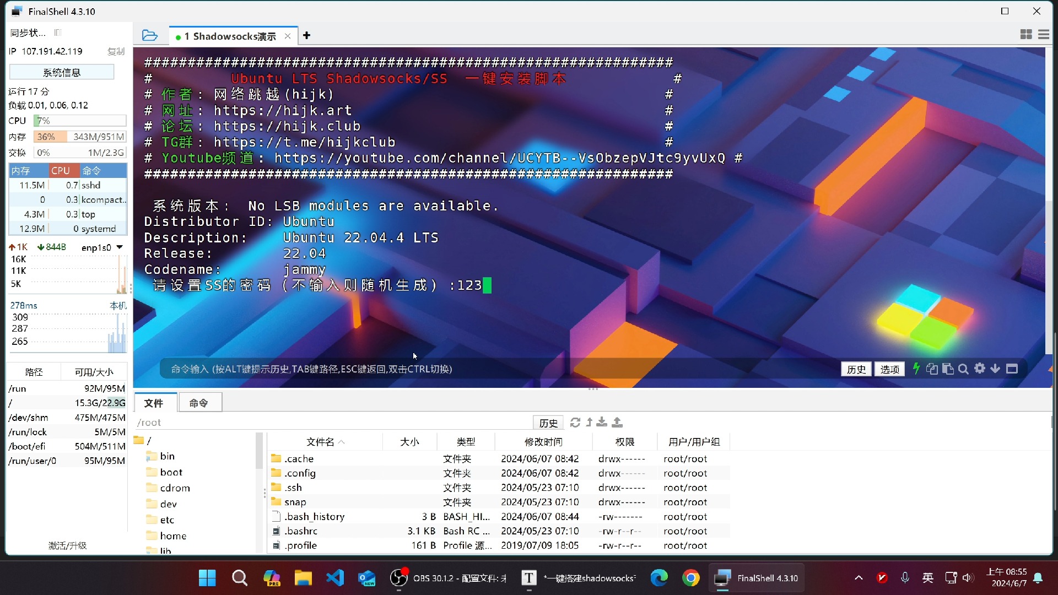The height and width of the screenshot is (595, 1058).
Task: Select the home folder in tree
Action: click(x=166, y=536)
